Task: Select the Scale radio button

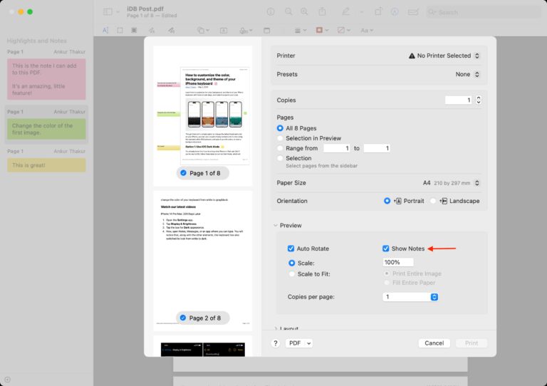Action: pyautogui.click(x=291, y=263)
